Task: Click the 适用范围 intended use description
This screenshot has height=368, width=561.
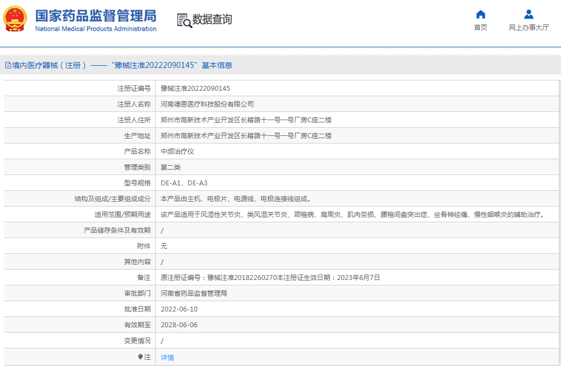Action: 353,215
